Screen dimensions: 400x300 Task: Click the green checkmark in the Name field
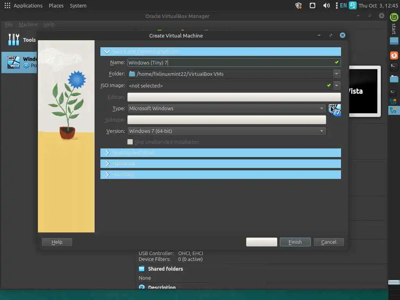point(336,62)
